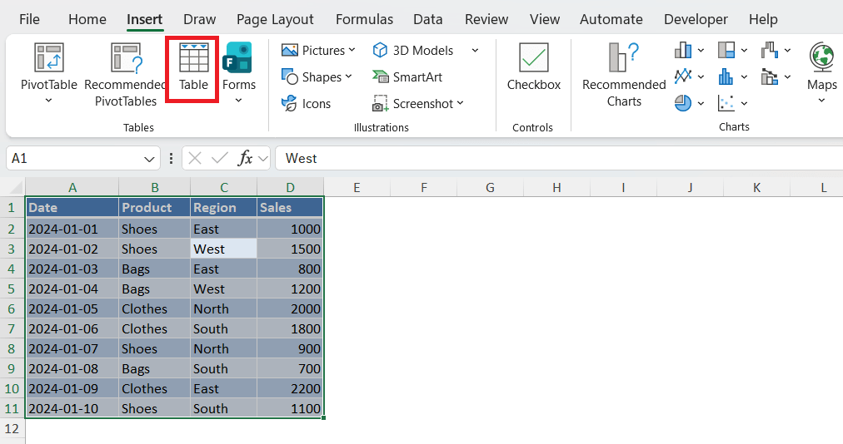The width and height of the screenshot is (843, 444).
Task: Insert a Checkbox control
Action: point(534,68)
